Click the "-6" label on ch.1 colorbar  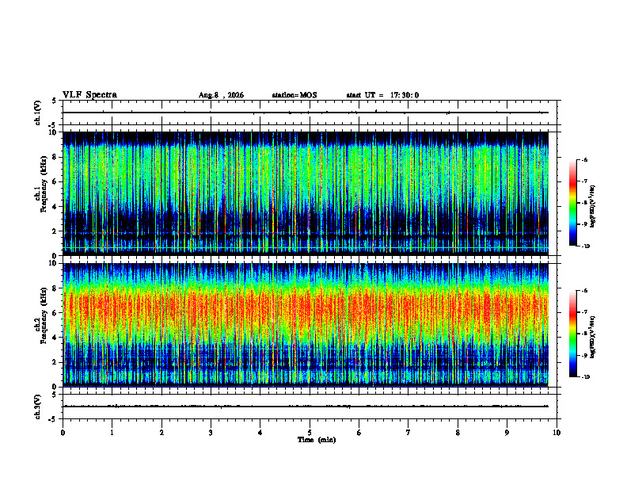point(584,159)
